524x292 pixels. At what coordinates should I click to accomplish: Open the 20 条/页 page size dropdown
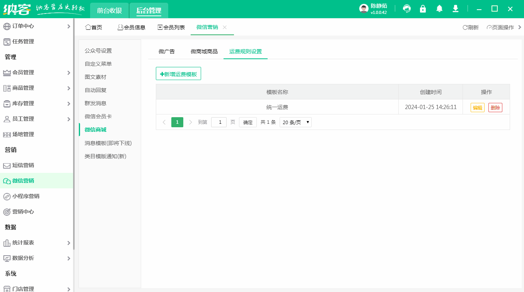click(295, 122)
